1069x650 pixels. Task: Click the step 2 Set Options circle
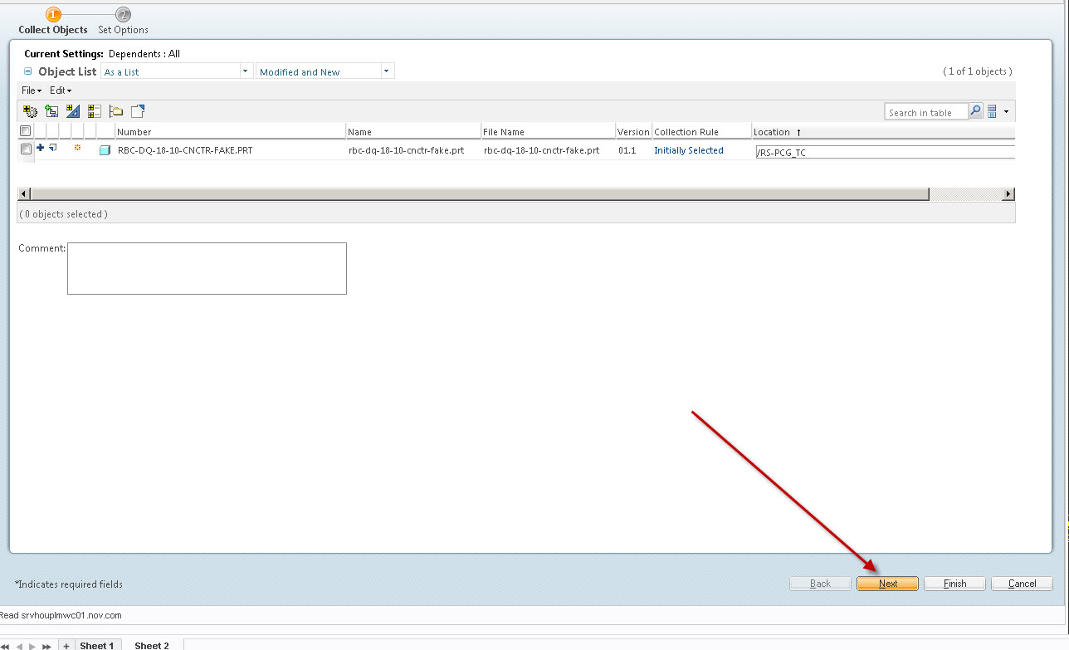[123, 14]
